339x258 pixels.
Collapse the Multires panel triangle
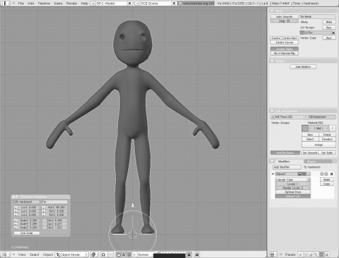(272, 61)
